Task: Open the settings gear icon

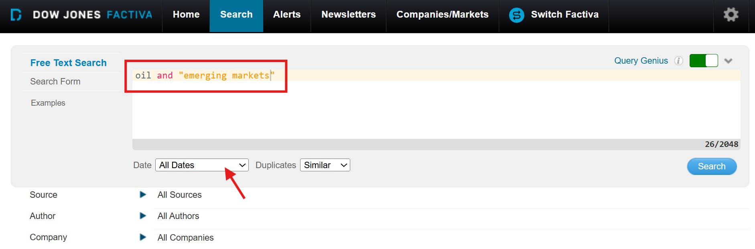Action: [731, 15]
